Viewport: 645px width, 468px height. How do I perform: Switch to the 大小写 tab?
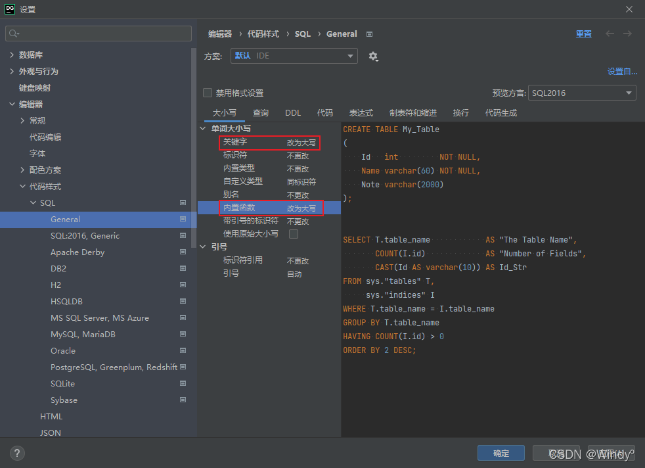(225, 113)
